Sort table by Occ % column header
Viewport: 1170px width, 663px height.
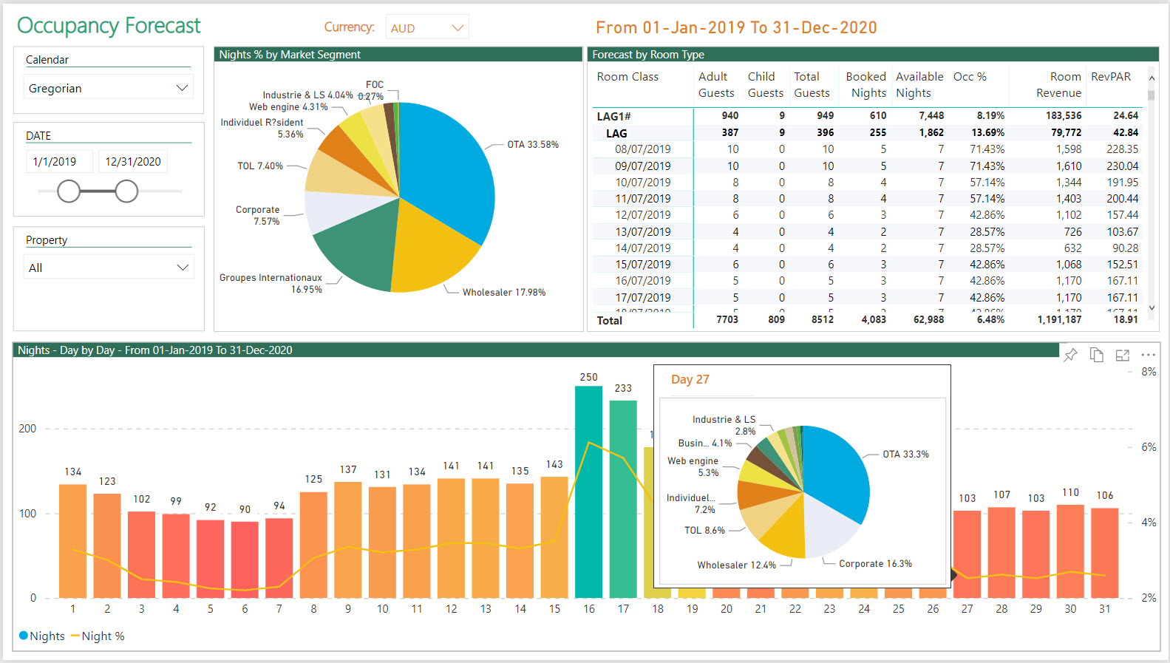click(x=969, y=77)
